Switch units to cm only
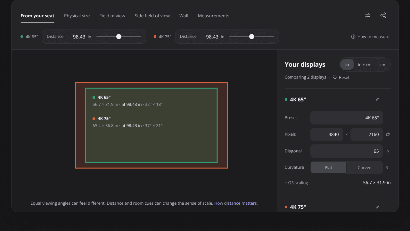410x231 pixels. coord(382,64)
